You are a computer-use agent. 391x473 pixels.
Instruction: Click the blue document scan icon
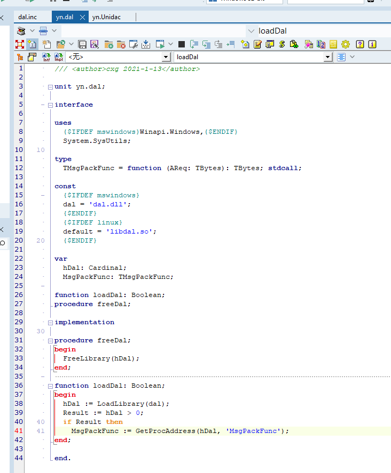43,31
